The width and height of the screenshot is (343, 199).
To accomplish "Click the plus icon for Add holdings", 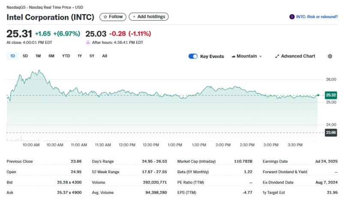I will pos(134,17).
